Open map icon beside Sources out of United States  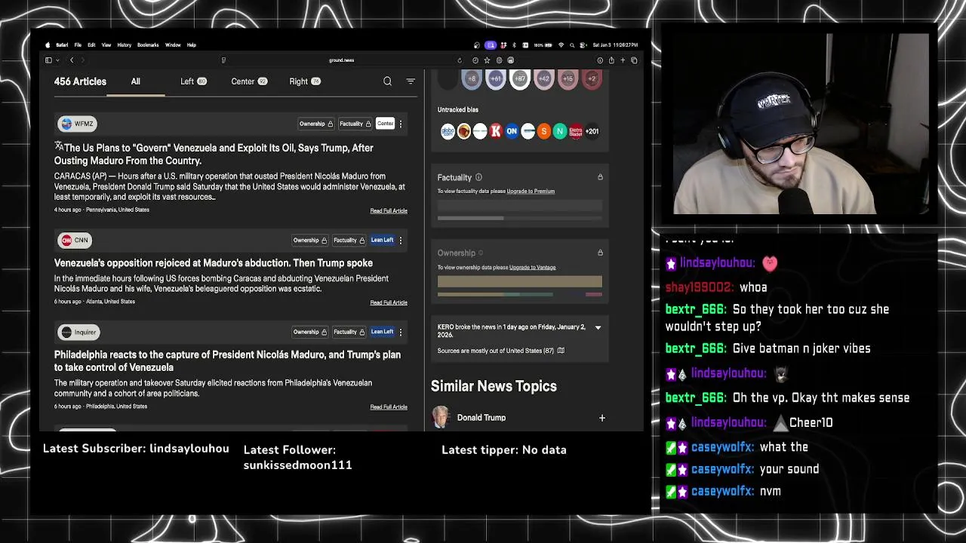pyautogui.click(x=561, y=351)
